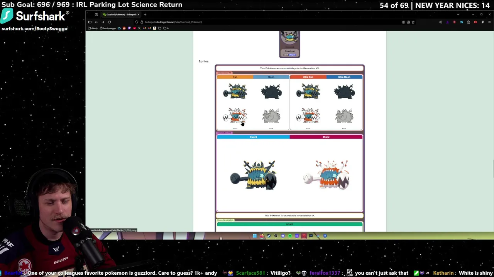Open a new browser tab
Image resolution: width=494 pixels, height=277 pixels.
click(145, 15)
